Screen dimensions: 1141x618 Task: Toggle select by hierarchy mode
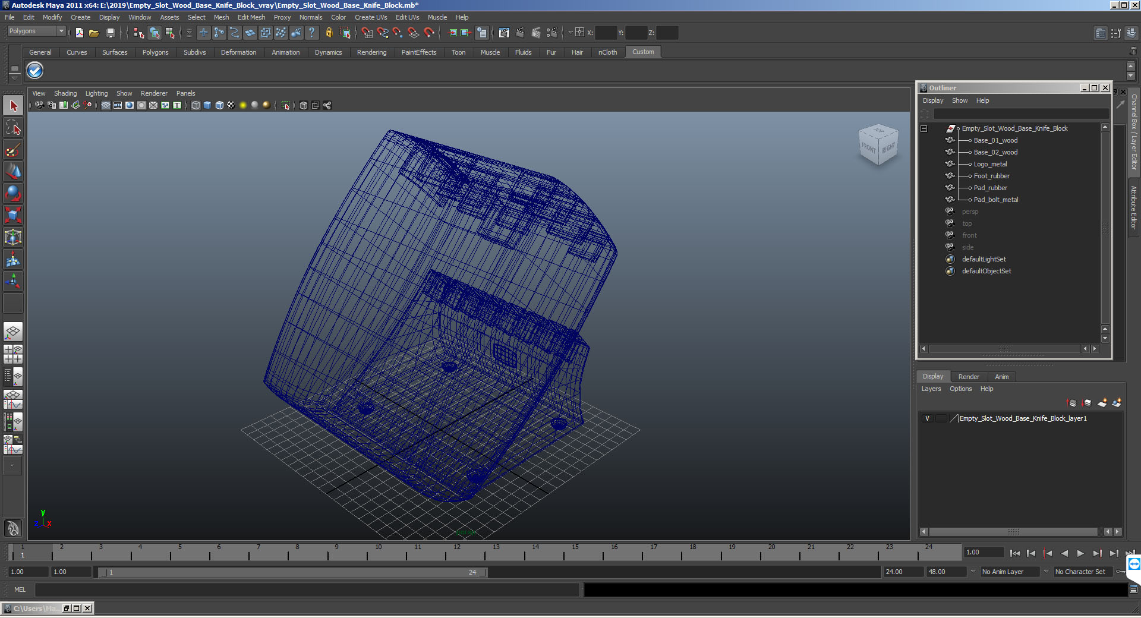click(x=138, y=33)
